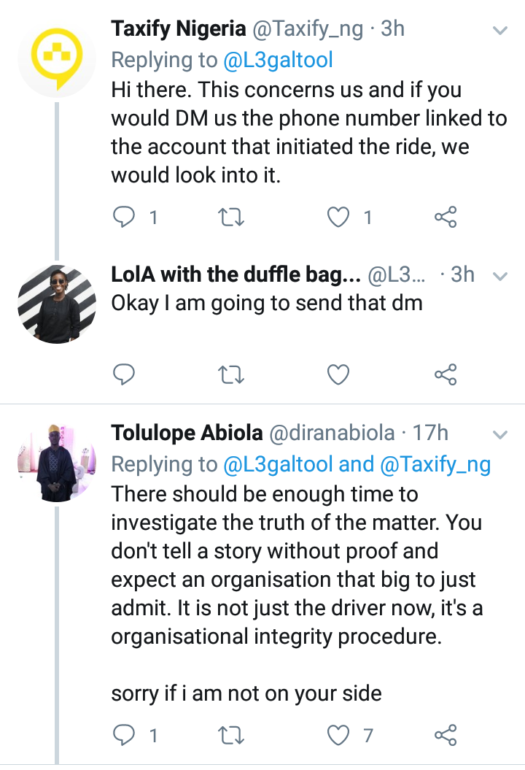The height and width of the screenshot is (770, 525).
Task: Like the Taxify Nigeria tweet
Action: [339, 217]
